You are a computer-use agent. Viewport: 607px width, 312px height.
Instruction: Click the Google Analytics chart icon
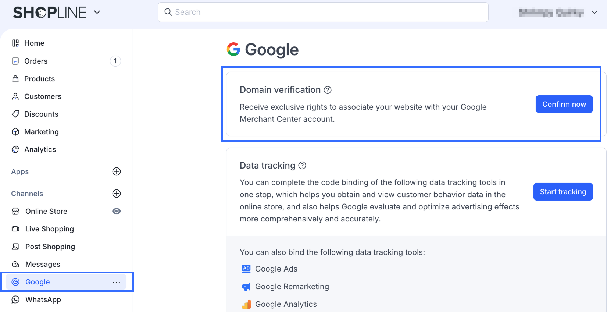pos(246,304)
